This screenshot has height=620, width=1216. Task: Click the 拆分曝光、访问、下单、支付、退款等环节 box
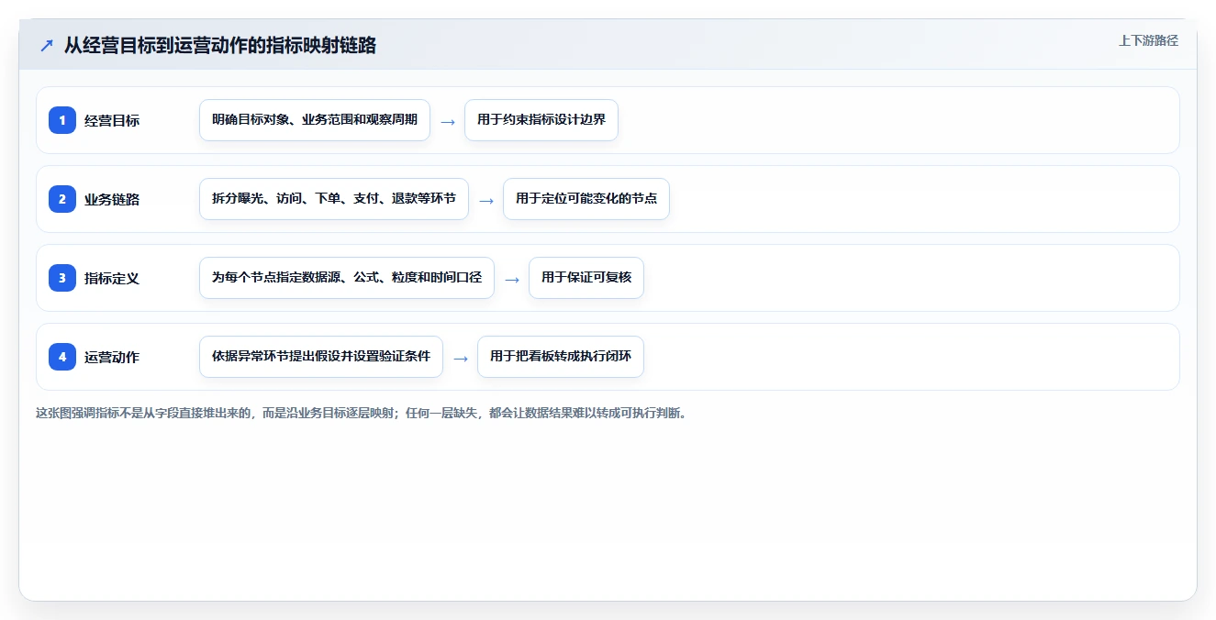click(x=334, y=199)
